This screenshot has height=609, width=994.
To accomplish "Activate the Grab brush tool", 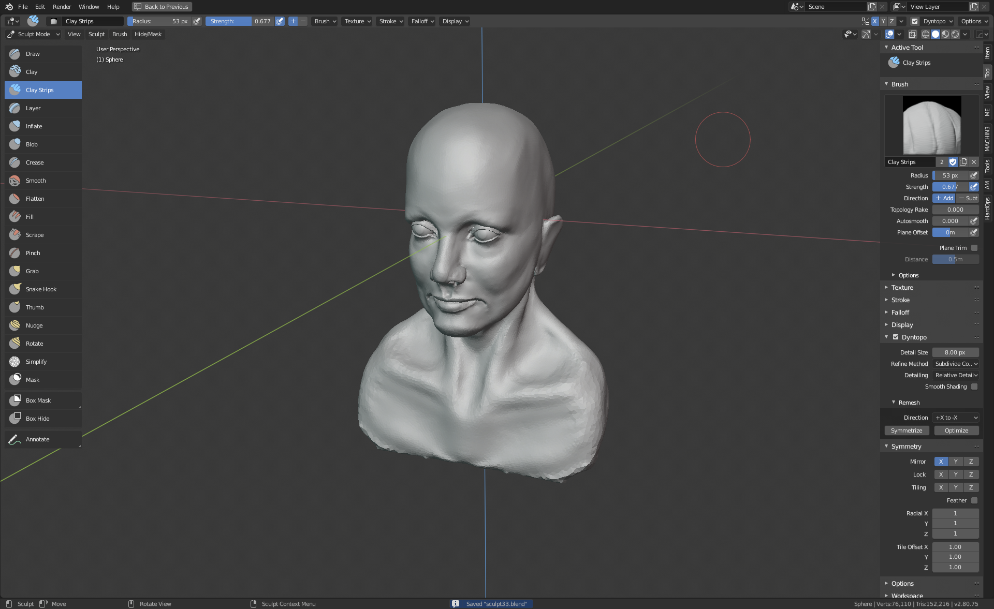I will point(32,271).
